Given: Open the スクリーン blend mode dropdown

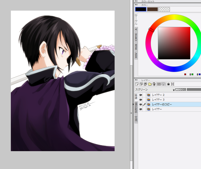Looking at the screenshot, I should click(155, 90).
